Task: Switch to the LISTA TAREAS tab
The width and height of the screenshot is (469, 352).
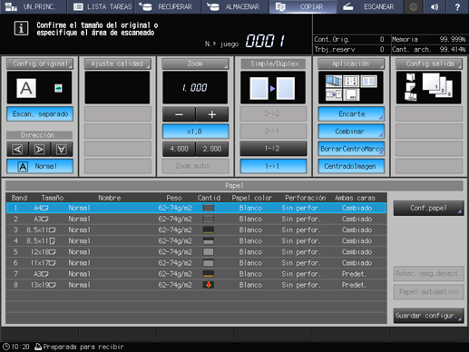Action: point(101,6)
